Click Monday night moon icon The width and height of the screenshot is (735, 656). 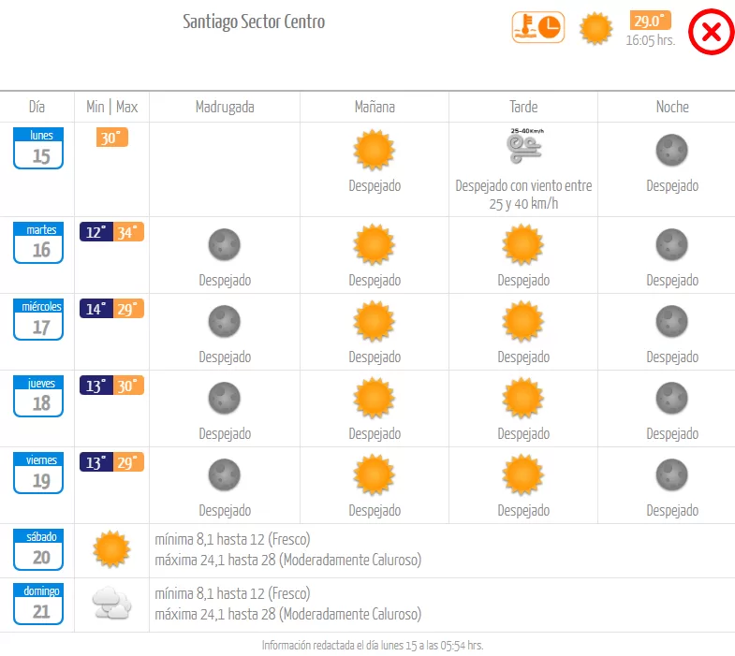671,150
